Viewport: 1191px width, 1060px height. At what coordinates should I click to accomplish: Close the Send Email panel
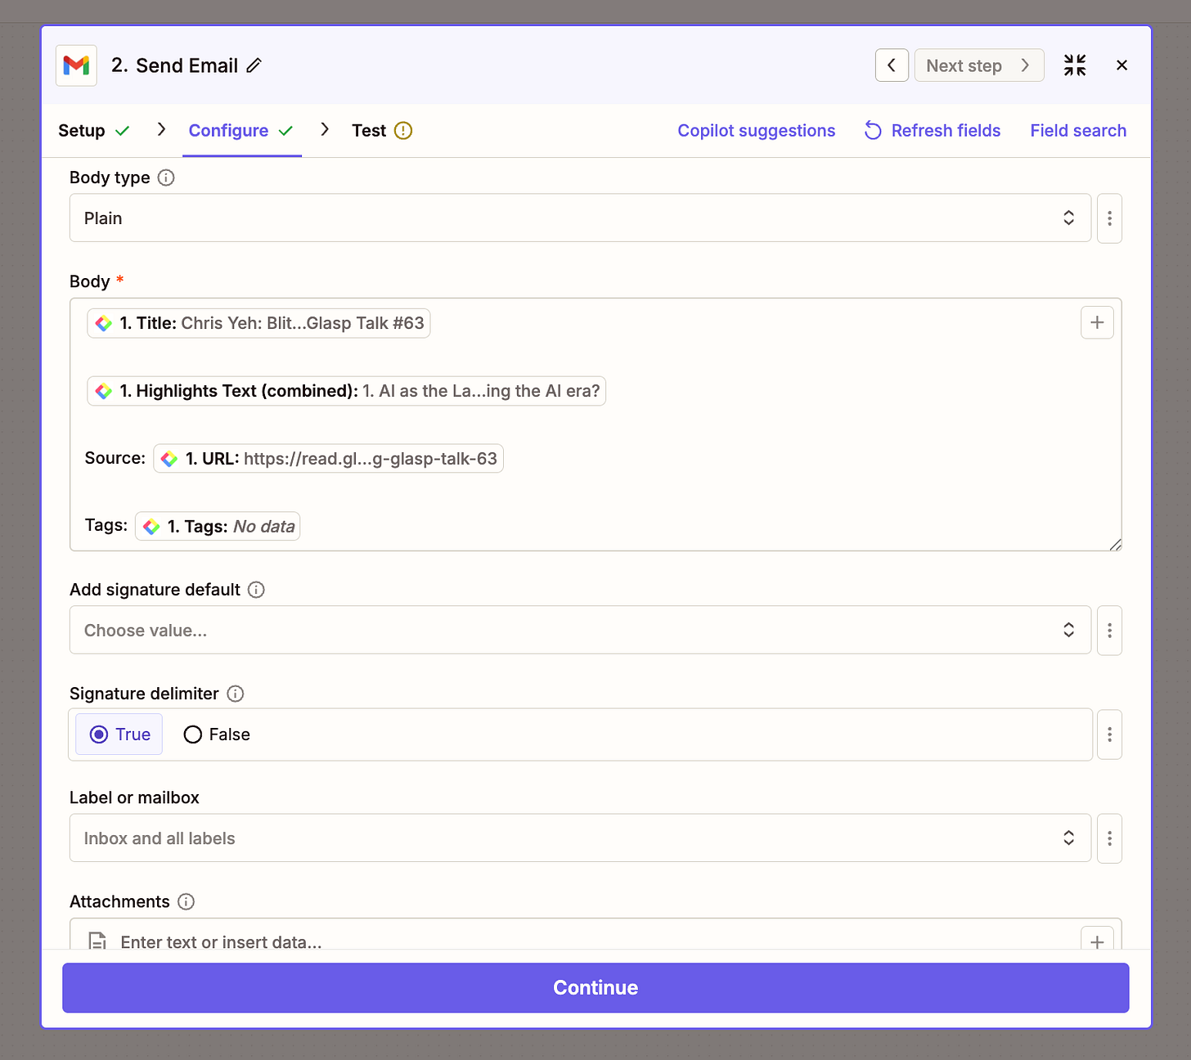click(1121, 65)
